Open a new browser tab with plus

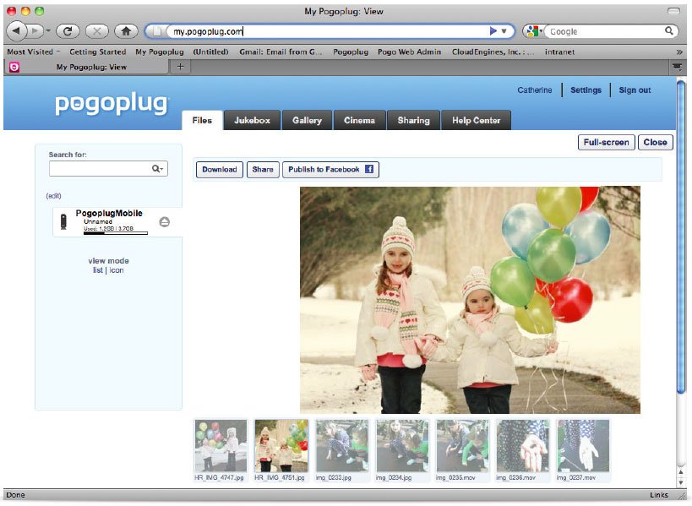pyautogui.click(x=180, y=67)
